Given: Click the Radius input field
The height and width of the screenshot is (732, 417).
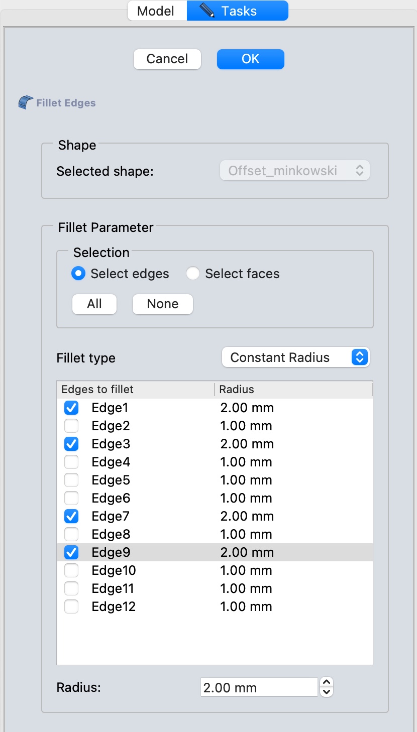Looking at the screenshot, I should (x=258, y=687).
